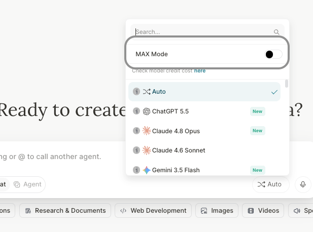The width and height of the screenshot is (313, 232).
Task: Select Gemini 3.5 Flash model
Action: point(204,170)
